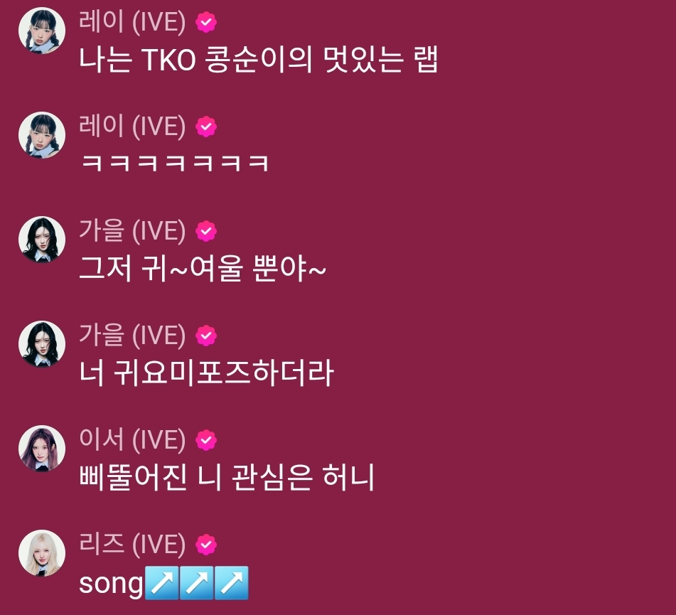Select the message 나는 TKO 콩순이의 멋있는 랩
Image resolution: width=676 pixels, height=615 pixels.
(x=259, y=60)
